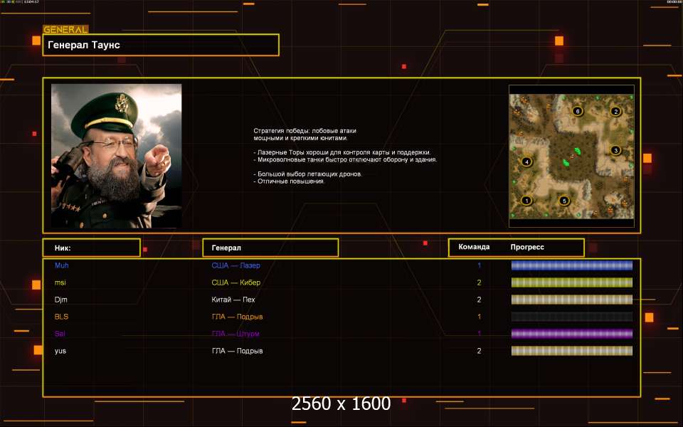Screen dimensions: 683x427
Task: Click player Muh's blue progress bar
Action: (x=571, y=265)
